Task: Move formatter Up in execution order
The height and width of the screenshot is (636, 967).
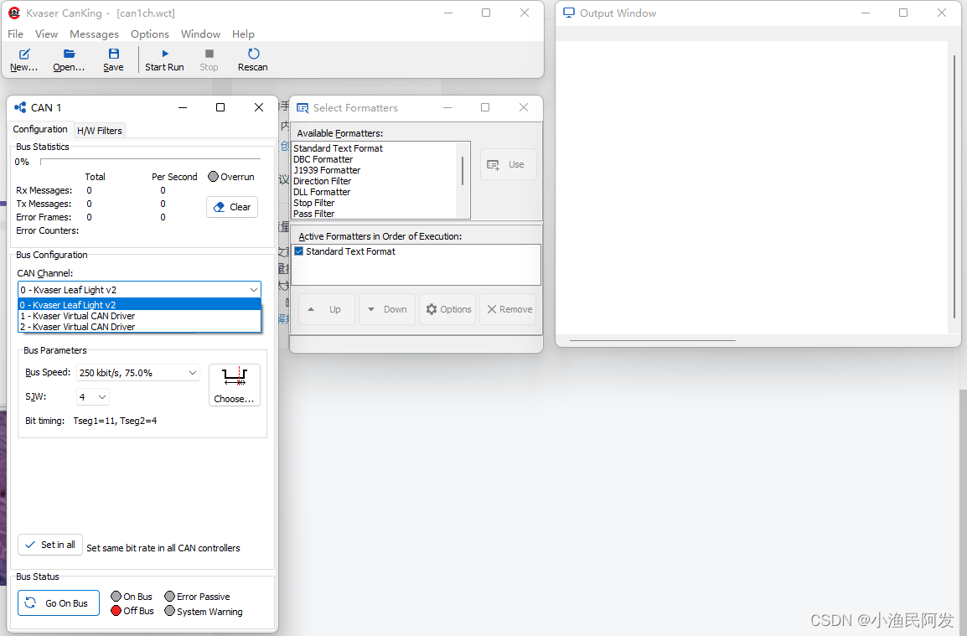Action: tap(326, 309)
